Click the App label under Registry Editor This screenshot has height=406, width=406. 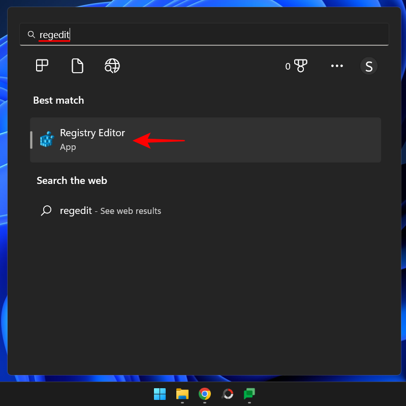click(x=68, y=147)
